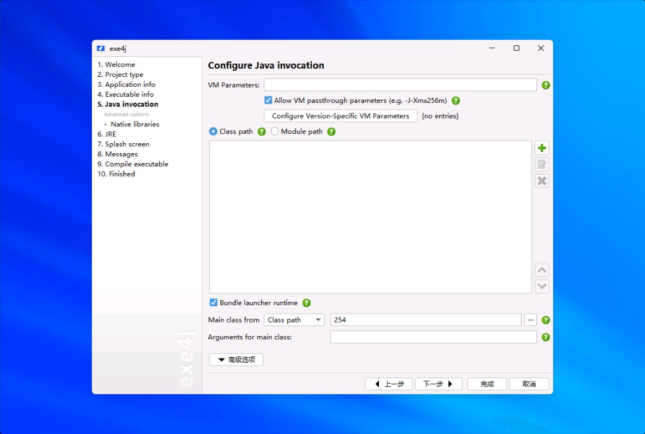Open Native libraries advanced option
The width and height of the screenshot is (645, 434).
click(135, 124)
